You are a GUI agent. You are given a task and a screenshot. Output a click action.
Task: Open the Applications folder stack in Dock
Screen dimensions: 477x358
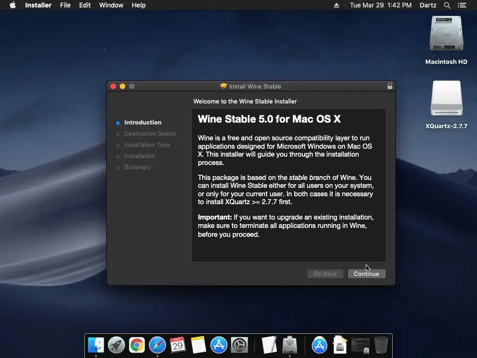click(x=320, y=345)
